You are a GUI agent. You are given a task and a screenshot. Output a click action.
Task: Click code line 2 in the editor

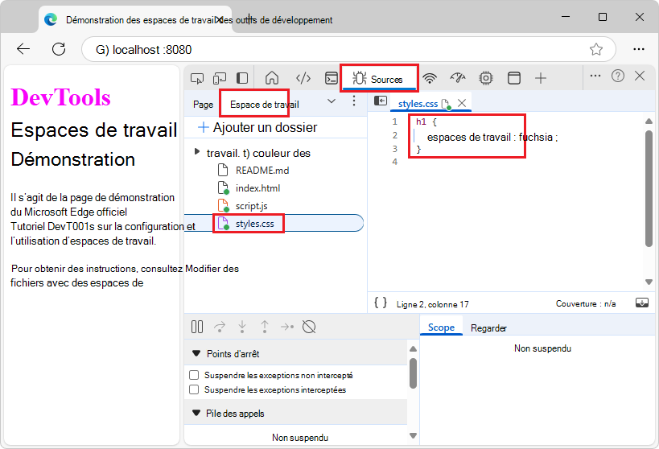(x=492, y=137)
